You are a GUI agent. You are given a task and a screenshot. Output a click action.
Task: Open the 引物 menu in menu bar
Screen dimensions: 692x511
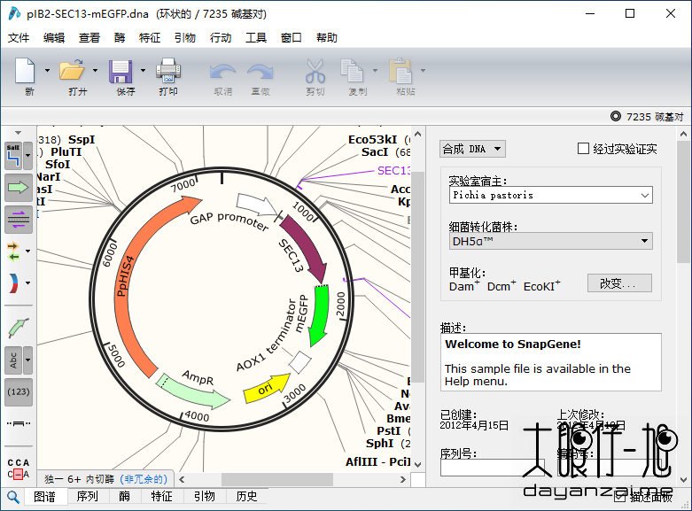[185, 38]
